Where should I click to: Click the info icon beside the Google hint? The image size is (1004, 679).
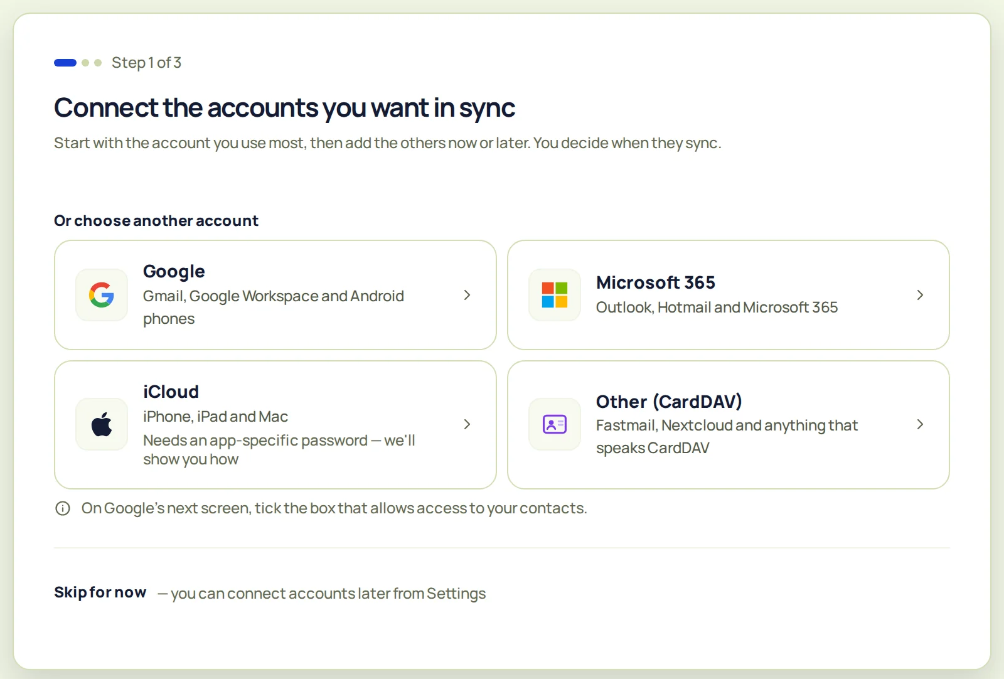63,508
